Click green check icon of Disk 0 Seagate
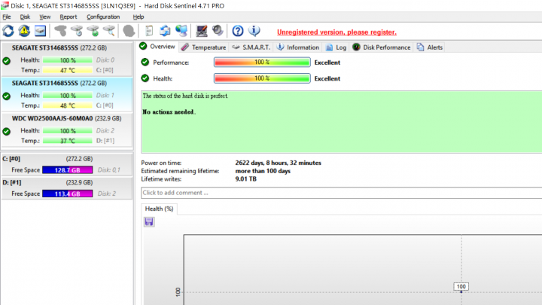The height and width of the screenshot is (305, 542). click(6, 61)
